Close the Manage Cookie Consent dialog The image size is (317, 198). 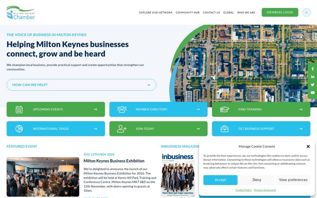pos(308,147)
